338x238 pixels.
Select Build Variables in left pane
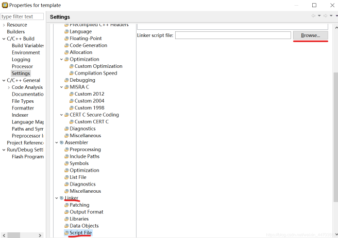(x=27, y=45)
